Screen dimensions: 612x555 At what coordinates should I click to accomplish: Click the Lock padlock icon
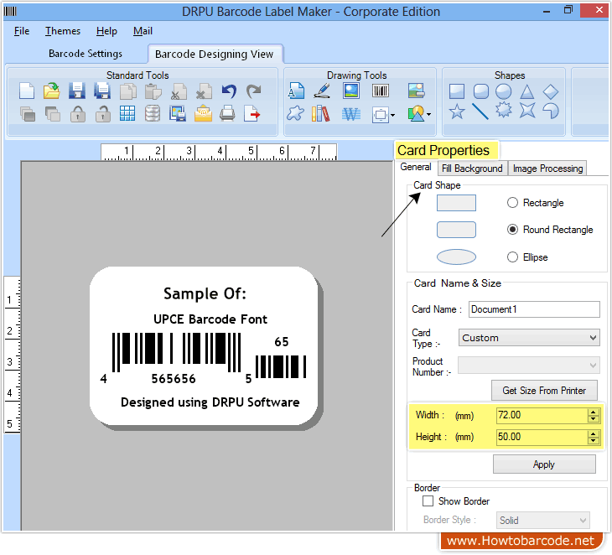(x=78, y=114)
